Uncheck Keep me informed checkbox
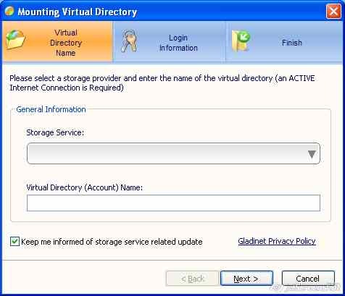345x296 pixels. point(14,242)
